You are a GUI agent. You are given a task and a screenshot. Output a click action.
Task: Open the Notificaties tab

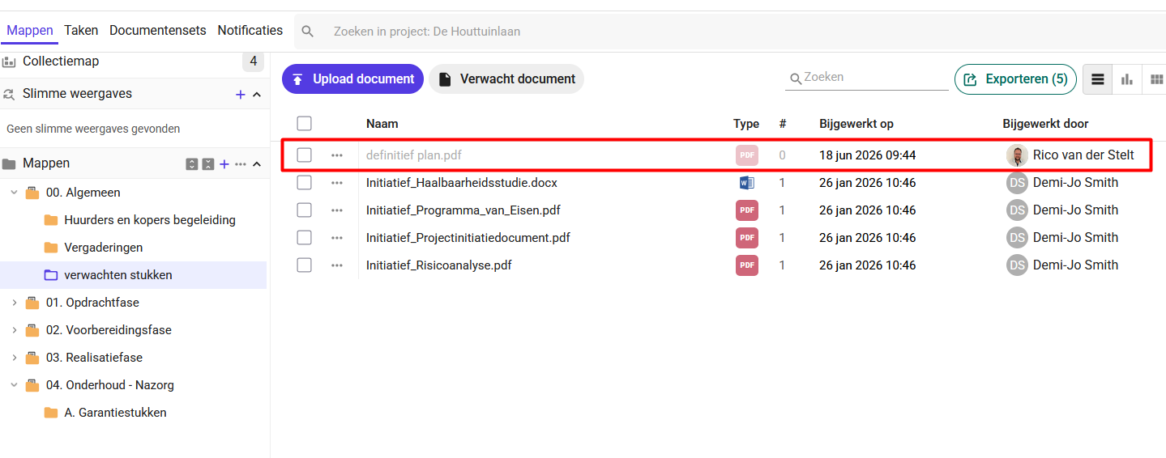click(250, 31)
